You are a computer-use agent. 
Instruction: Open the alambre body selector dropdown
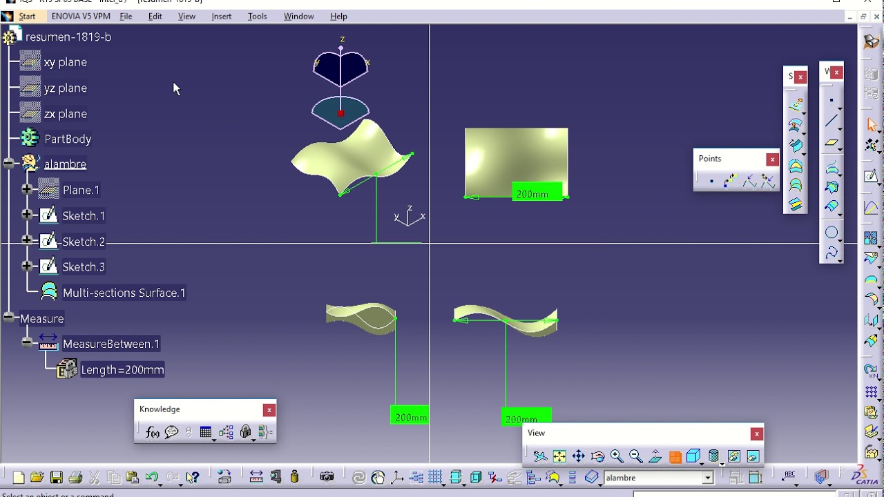click(708, 478)
